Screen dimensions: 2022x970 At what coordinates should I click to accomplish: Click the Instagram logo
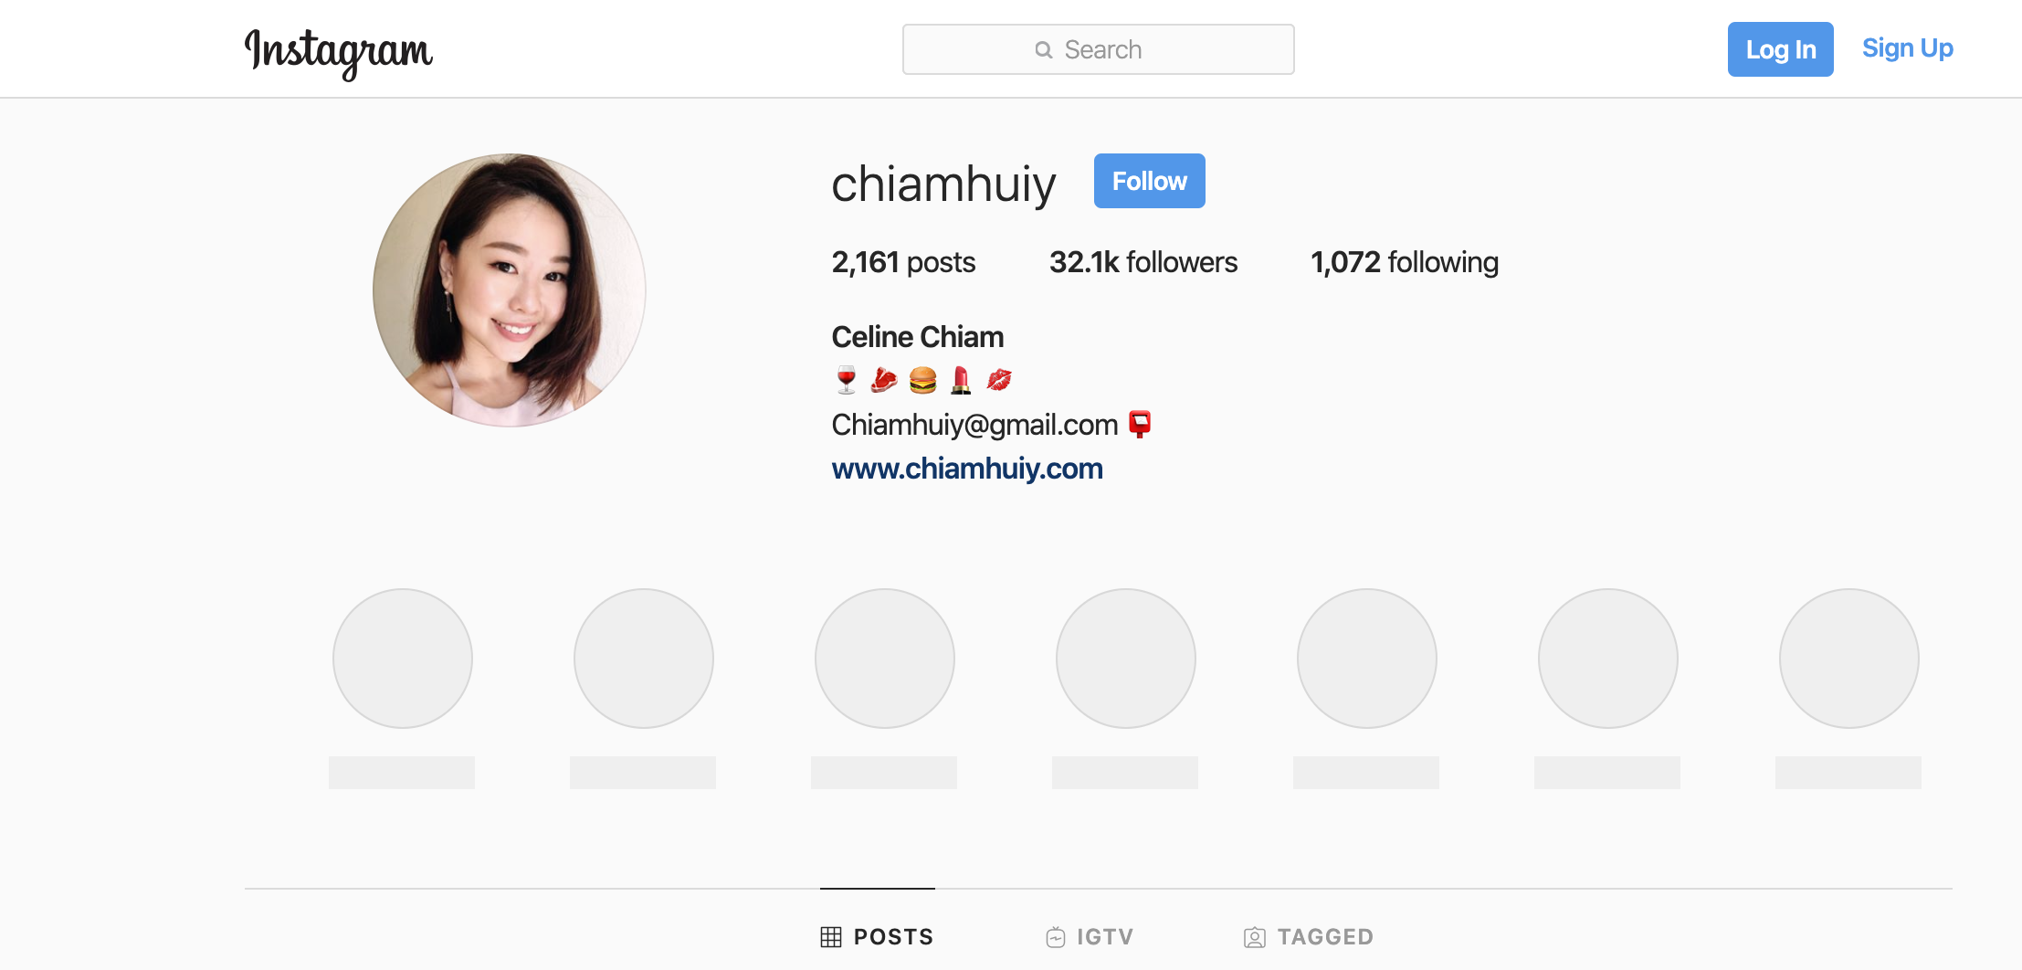339,52
